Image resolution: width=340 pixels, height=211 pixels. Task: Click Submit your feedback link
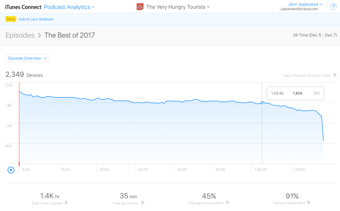click(36, 19)
